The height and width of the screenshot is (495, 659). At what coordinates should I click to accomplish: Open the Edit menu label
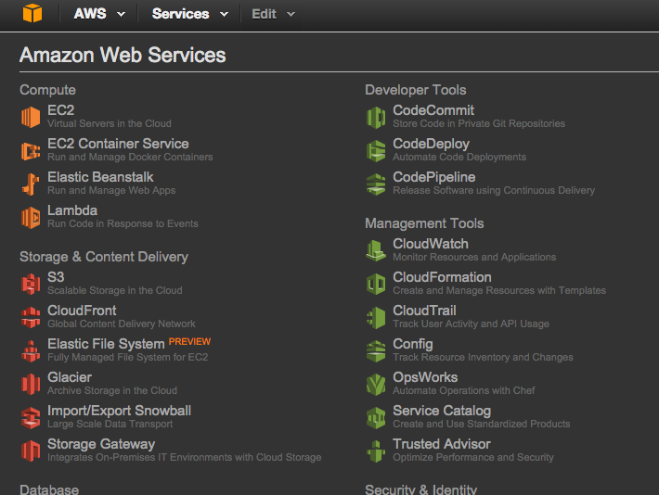coord(264,14)
